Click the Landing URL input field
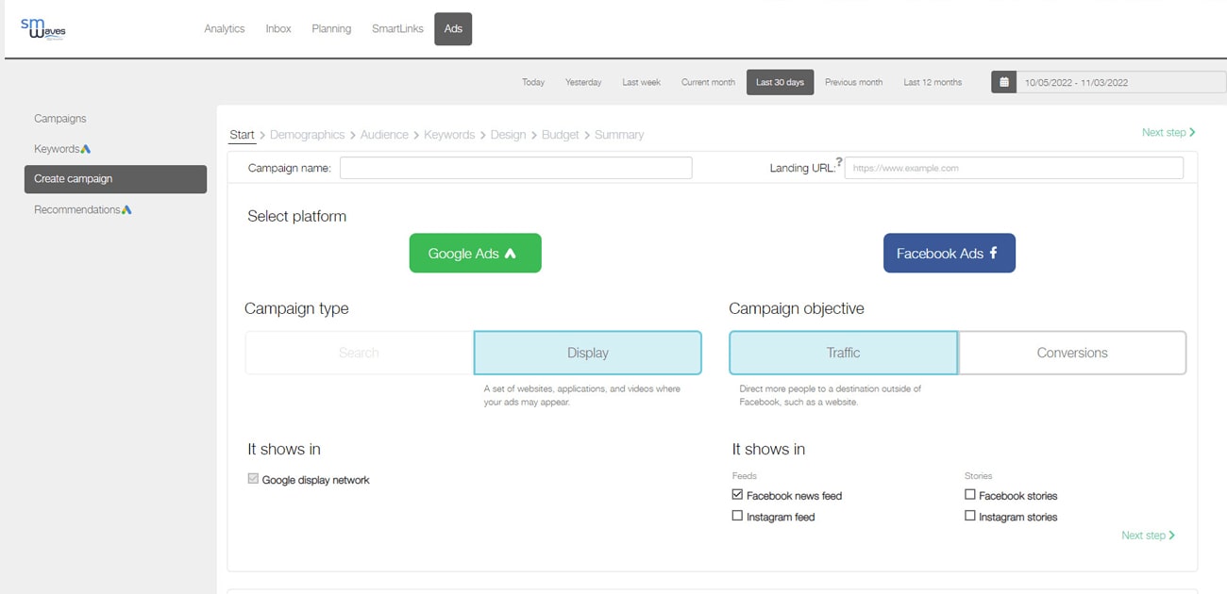The image size is (1227, 594). tap(1014, 168)
